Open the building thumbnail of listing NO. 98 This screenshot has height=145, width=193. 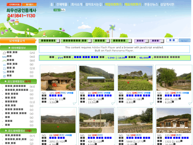97,121
